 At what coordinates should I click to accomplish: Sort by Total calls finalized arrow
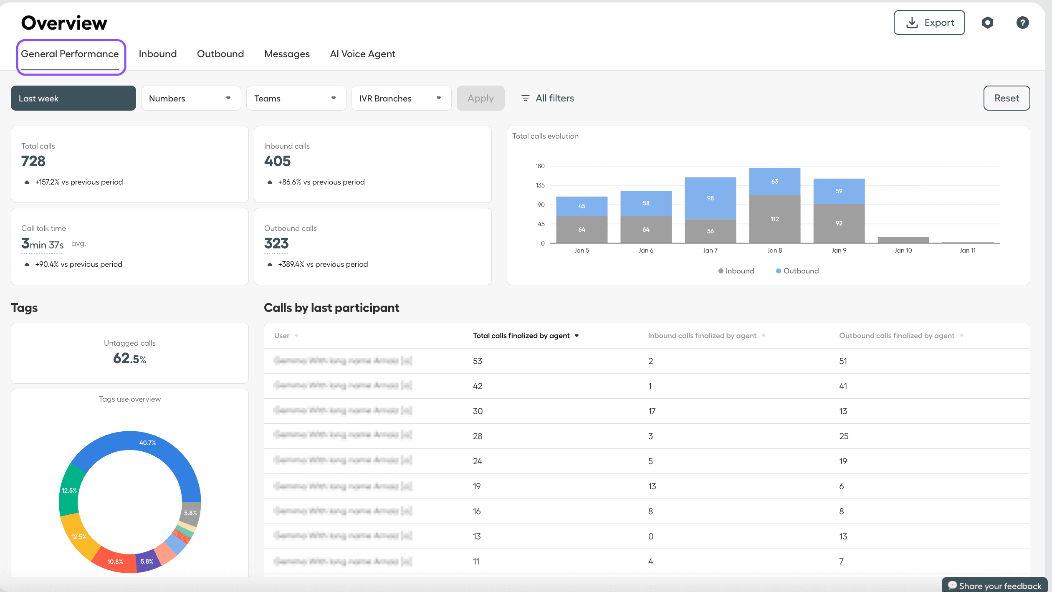click(x=577, y=336)
